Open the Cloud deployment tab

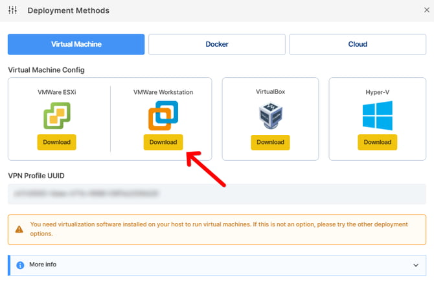click(358, 44)
